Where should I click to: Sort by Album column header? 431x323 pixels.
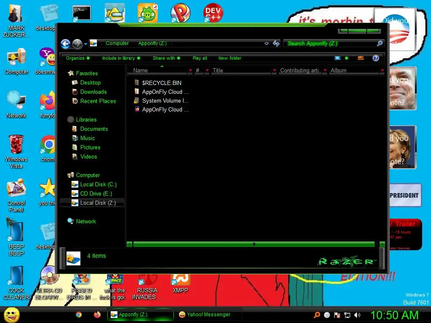[354, 70]
